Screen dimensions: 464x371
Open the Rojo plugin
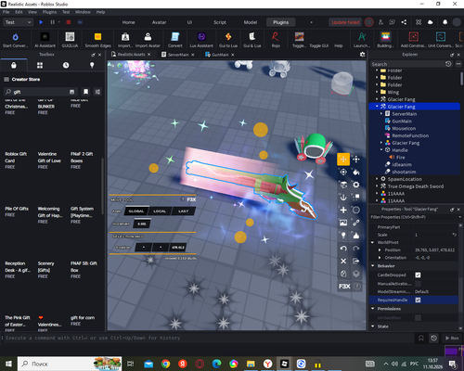276,40
